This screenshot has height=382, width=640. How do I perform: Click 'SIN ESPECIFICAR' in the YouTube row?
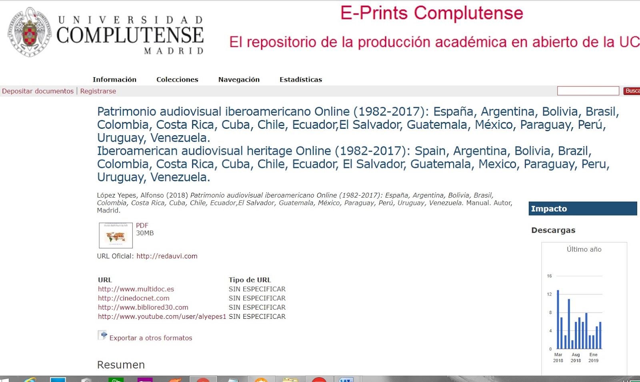(257, 316)
